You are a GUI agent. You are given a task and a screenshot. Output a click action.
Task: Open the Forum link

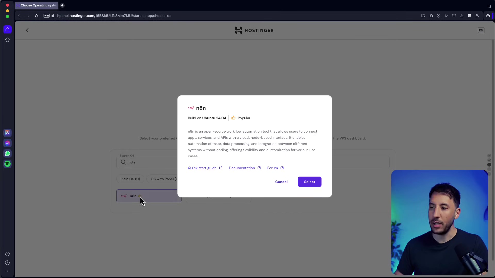click(273, 168)
